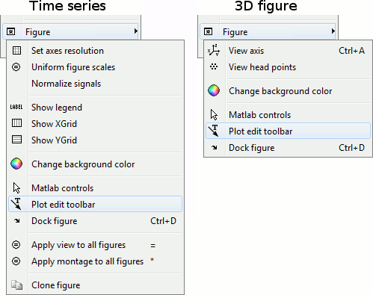Click Set axes resolution grid icon

(16, 51)
